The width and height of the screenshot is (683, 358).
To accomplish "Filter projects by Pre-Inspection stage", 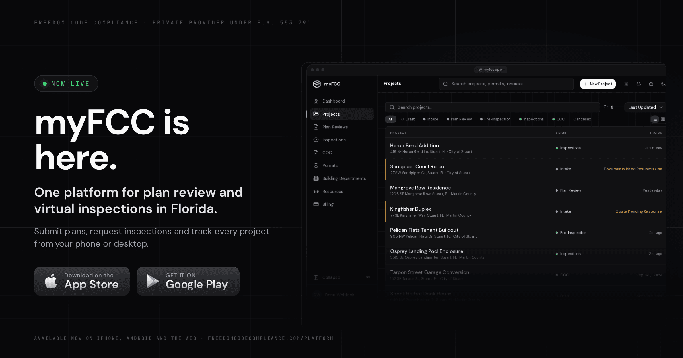I will coord(495,119).
